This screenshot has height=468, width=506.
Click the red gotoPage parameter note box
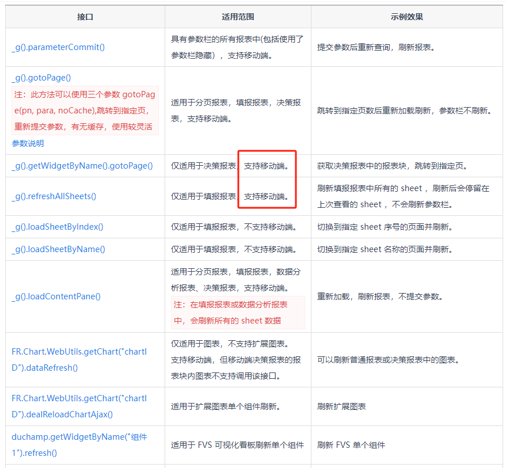pos(85,111)
